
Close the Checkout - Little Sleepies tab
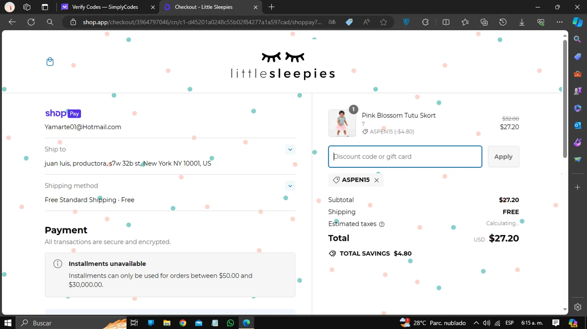point(256,7)
